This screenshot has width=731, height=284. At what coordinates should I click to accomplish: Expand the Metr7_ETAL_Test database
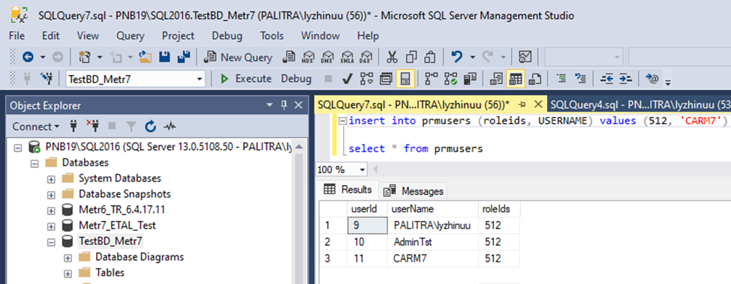[51, 226]
